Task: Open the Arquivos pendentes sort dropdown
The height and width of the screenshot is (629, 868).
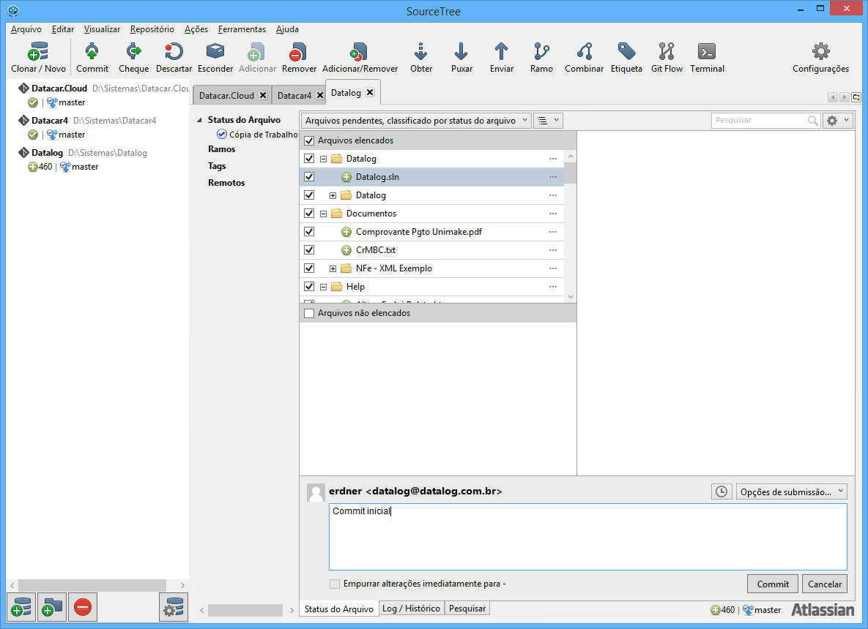Action: tap(416, 121)
